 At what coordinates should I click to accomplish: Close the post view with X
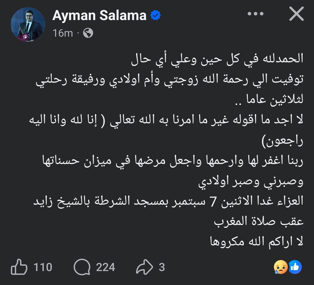point(296,14)
